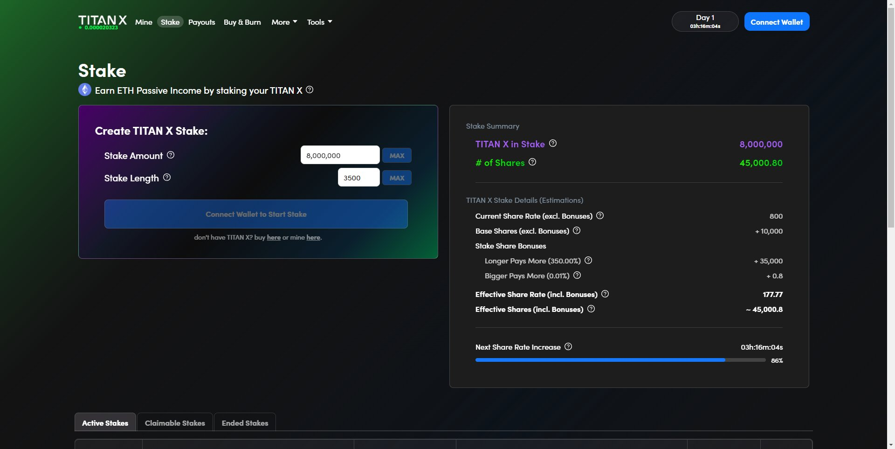Open Effective Share Rate info icon

[x=605, y=294]
